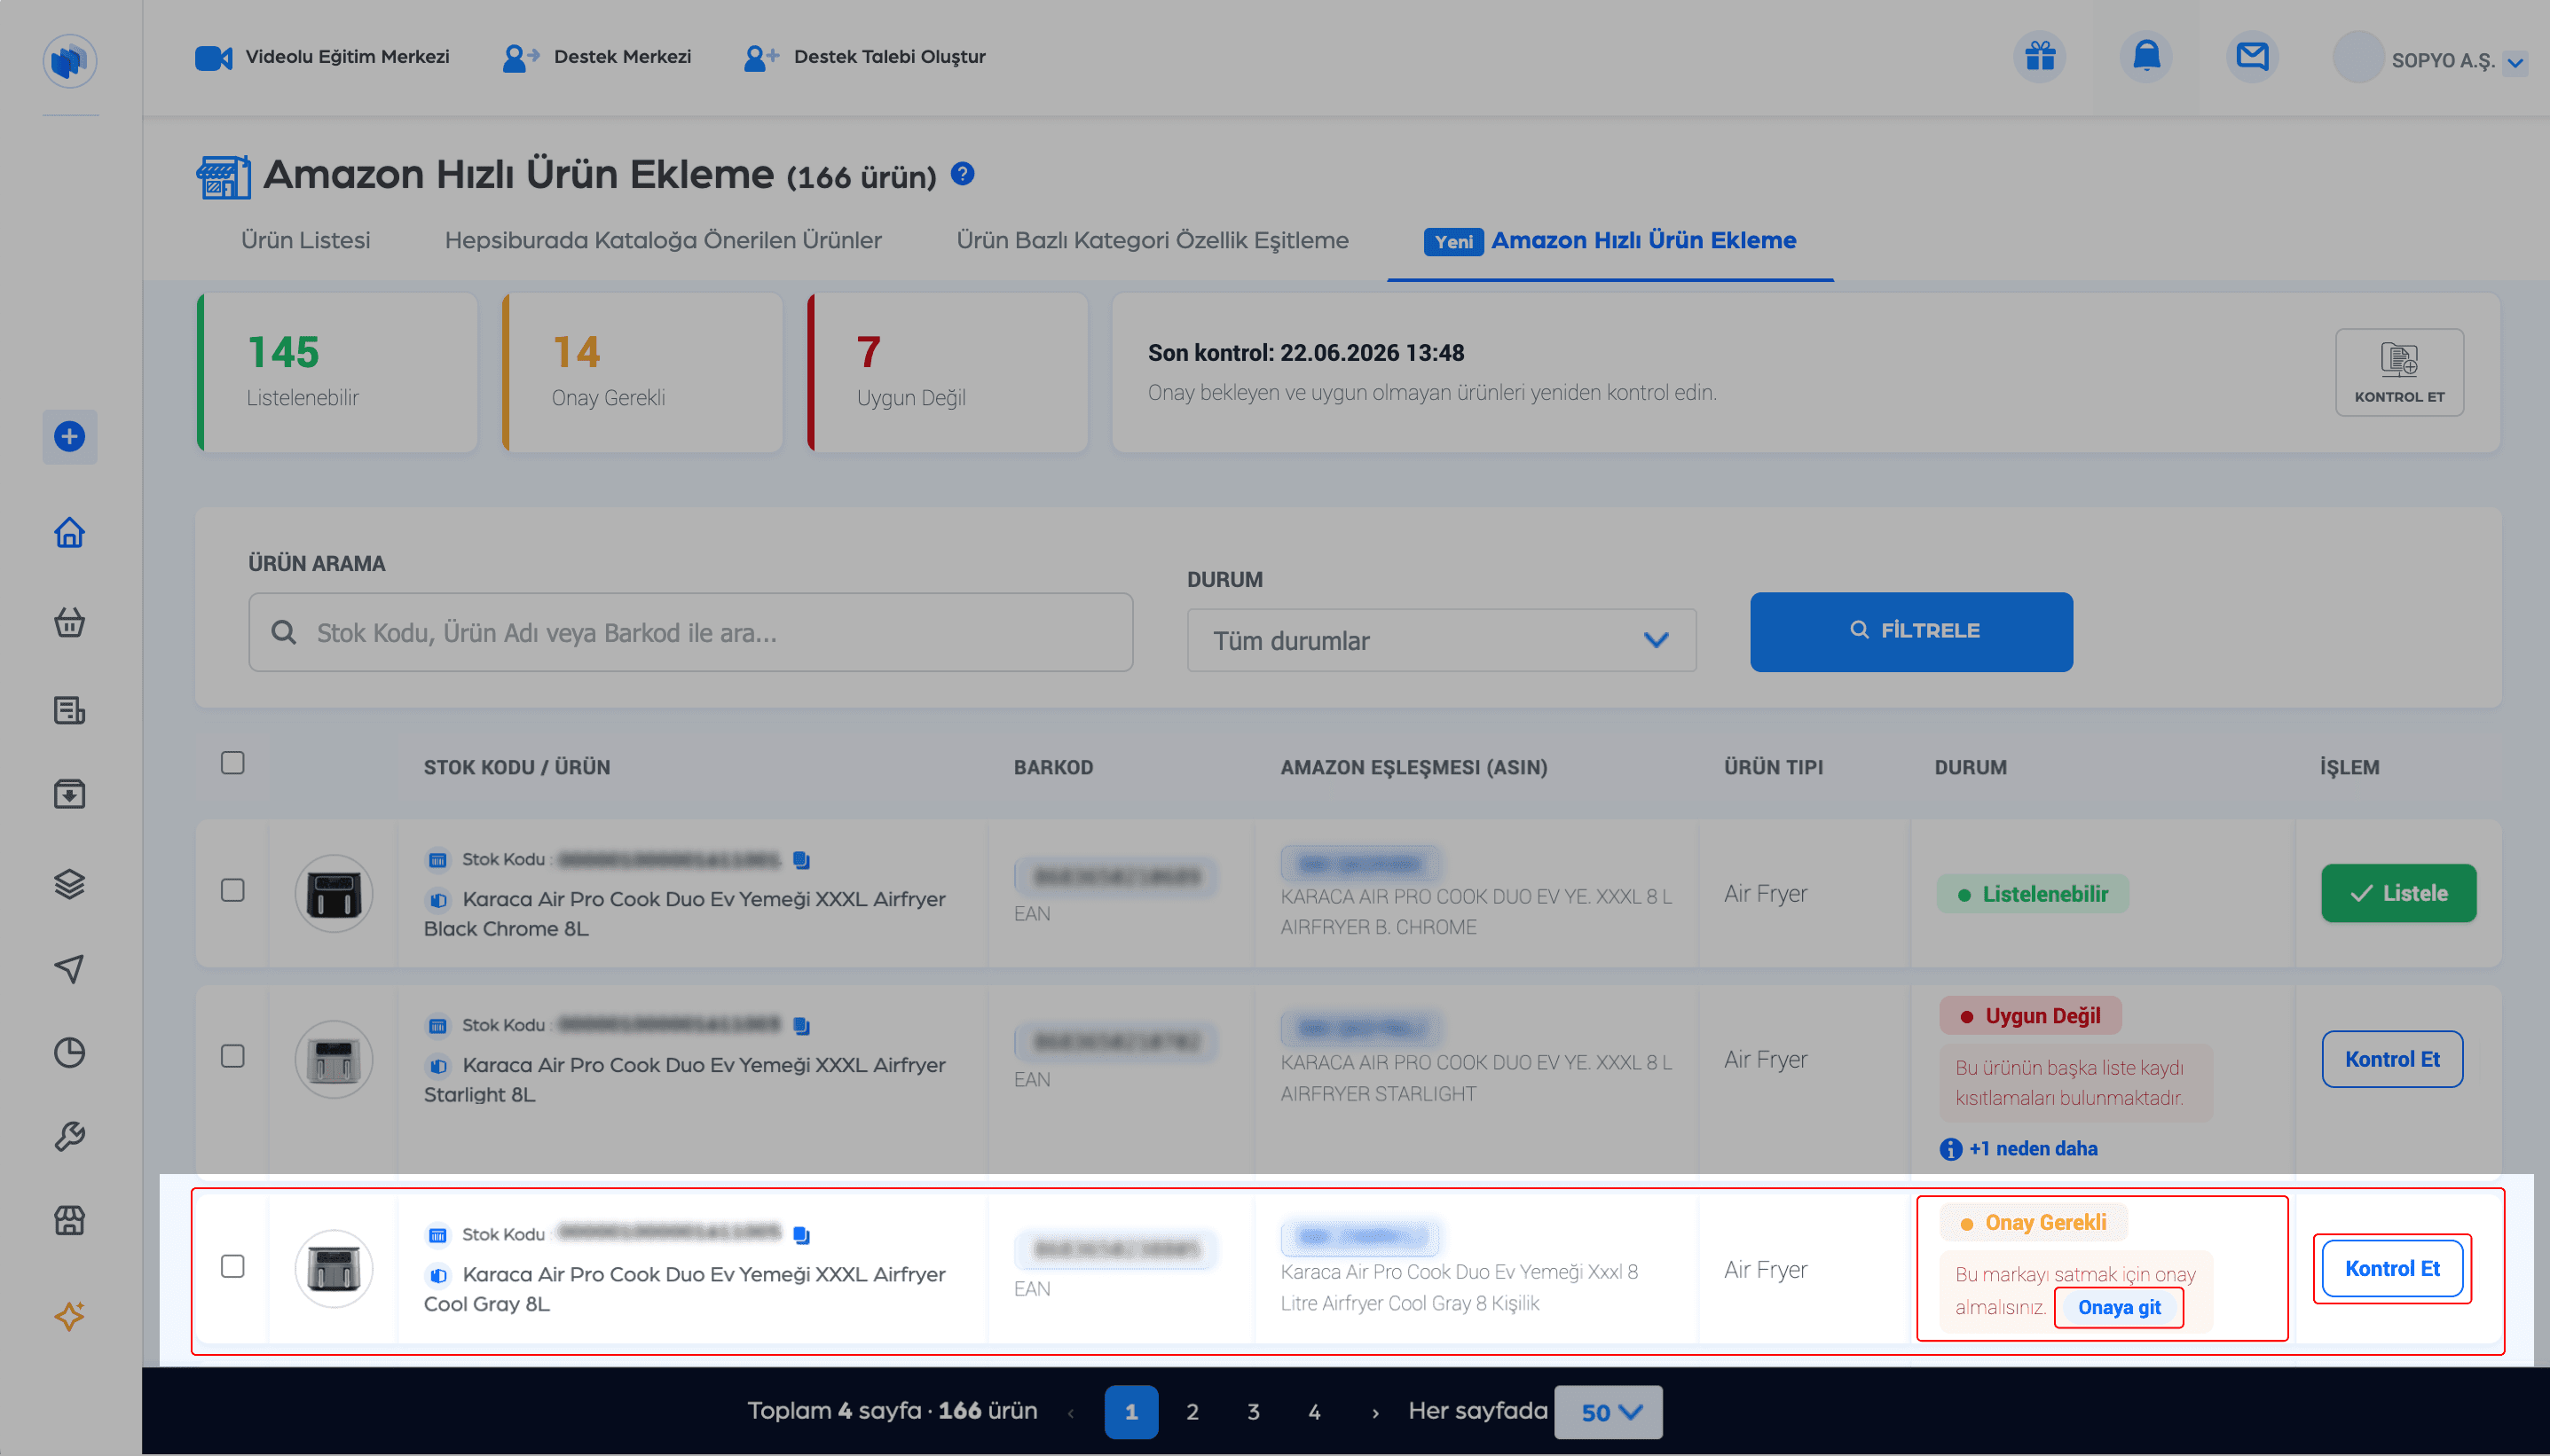Copy stock code of Black Chrome 8L airfryer

click(x=801, y=860)
